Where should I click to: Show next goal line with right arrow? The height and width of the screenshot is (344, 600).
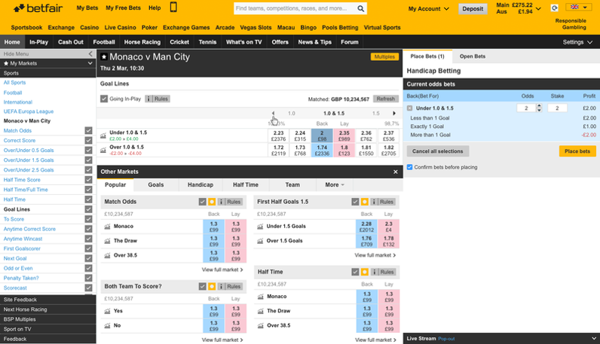[393, 113]
